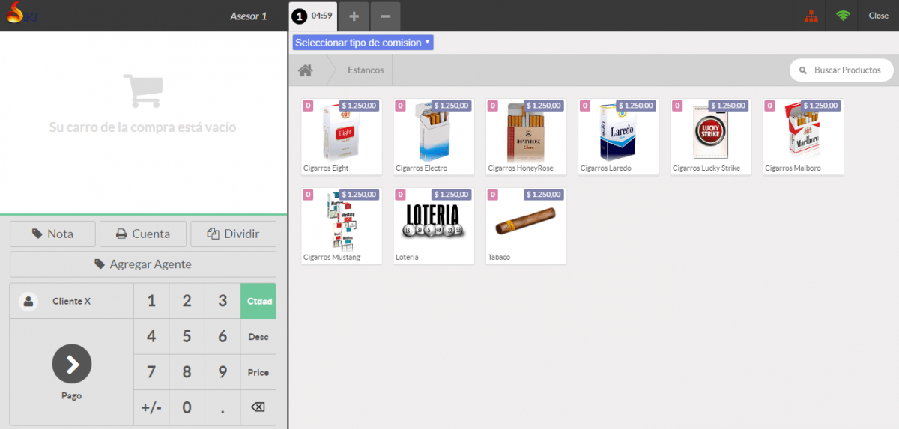Open Seleccionar tipo de comision dropdown
The image size is (899, 429).
[363, 43]
